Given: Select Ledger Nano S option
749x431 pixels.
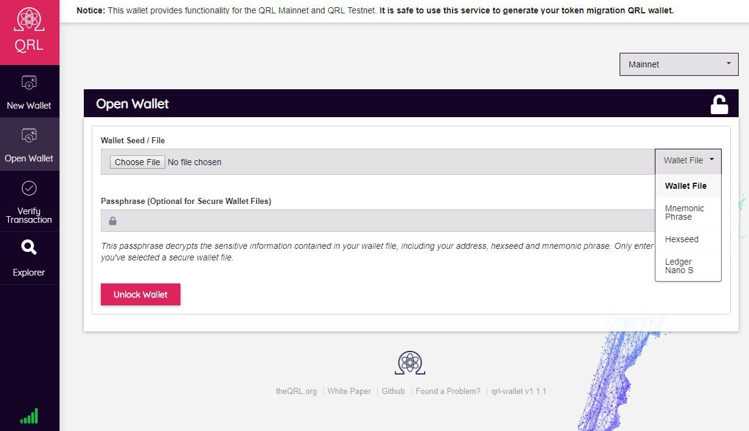Looking at the screenshot, I should click(x=688, y=266).
